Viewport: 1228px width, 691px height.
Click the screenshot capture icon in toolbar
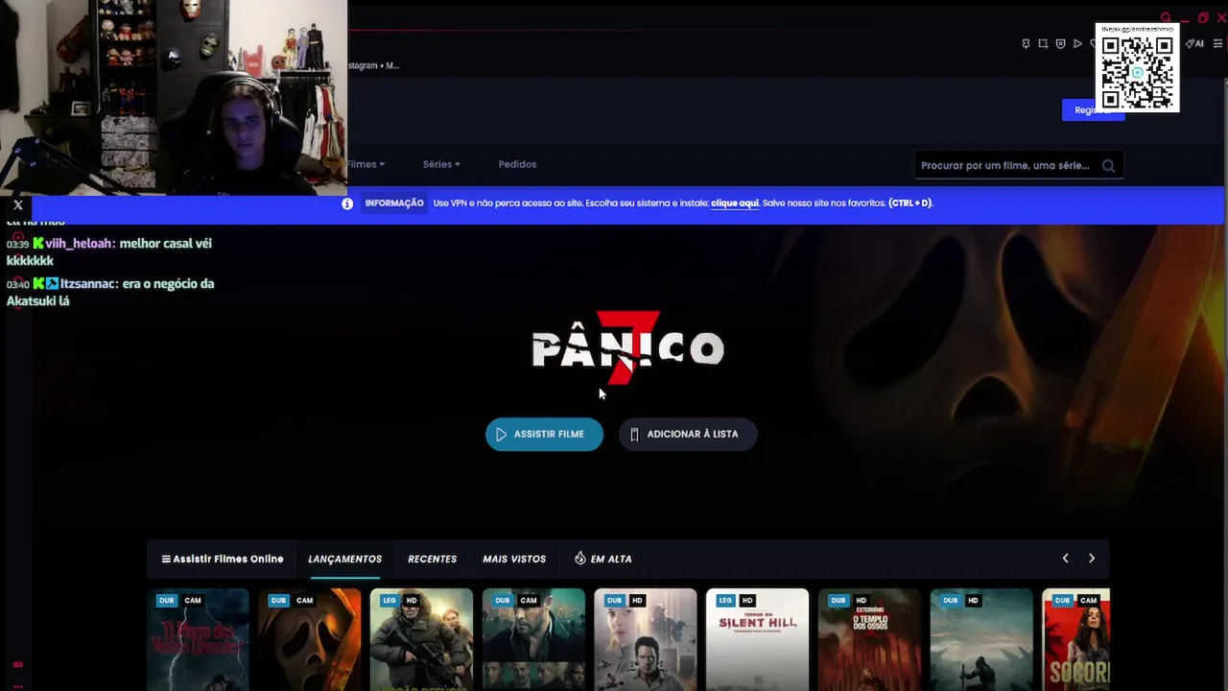pyautogui.click(x=1043, y=44)
